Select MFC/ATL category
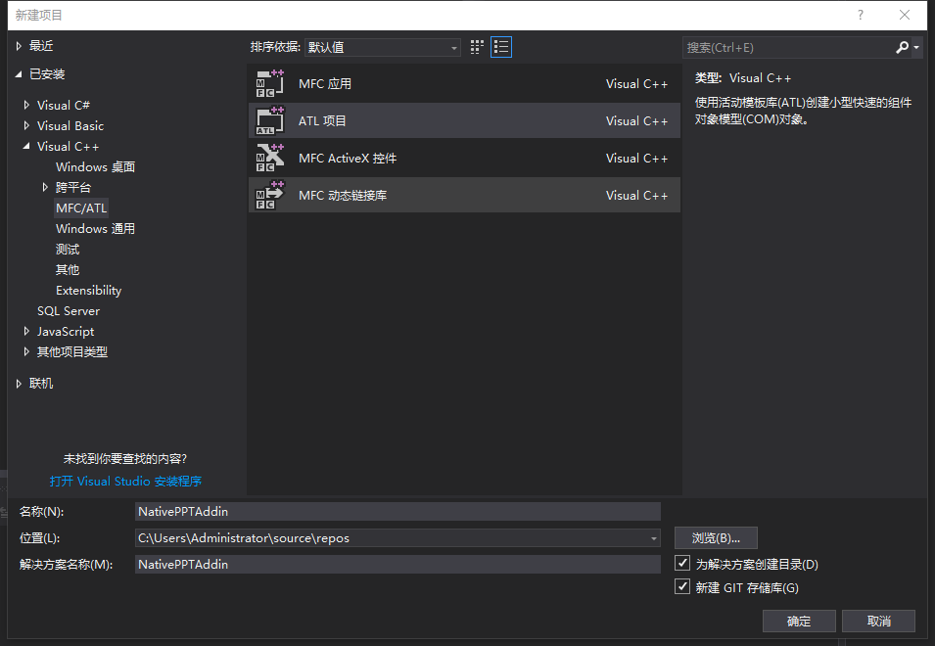This screenshot has width=935, height=646. 81,208
